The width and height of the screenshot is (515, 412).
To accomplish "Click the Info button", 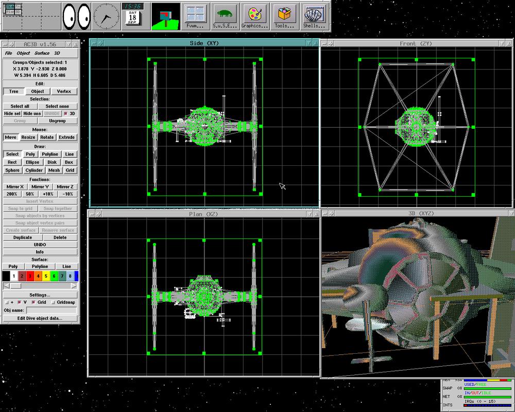I will tap(40, 252).
